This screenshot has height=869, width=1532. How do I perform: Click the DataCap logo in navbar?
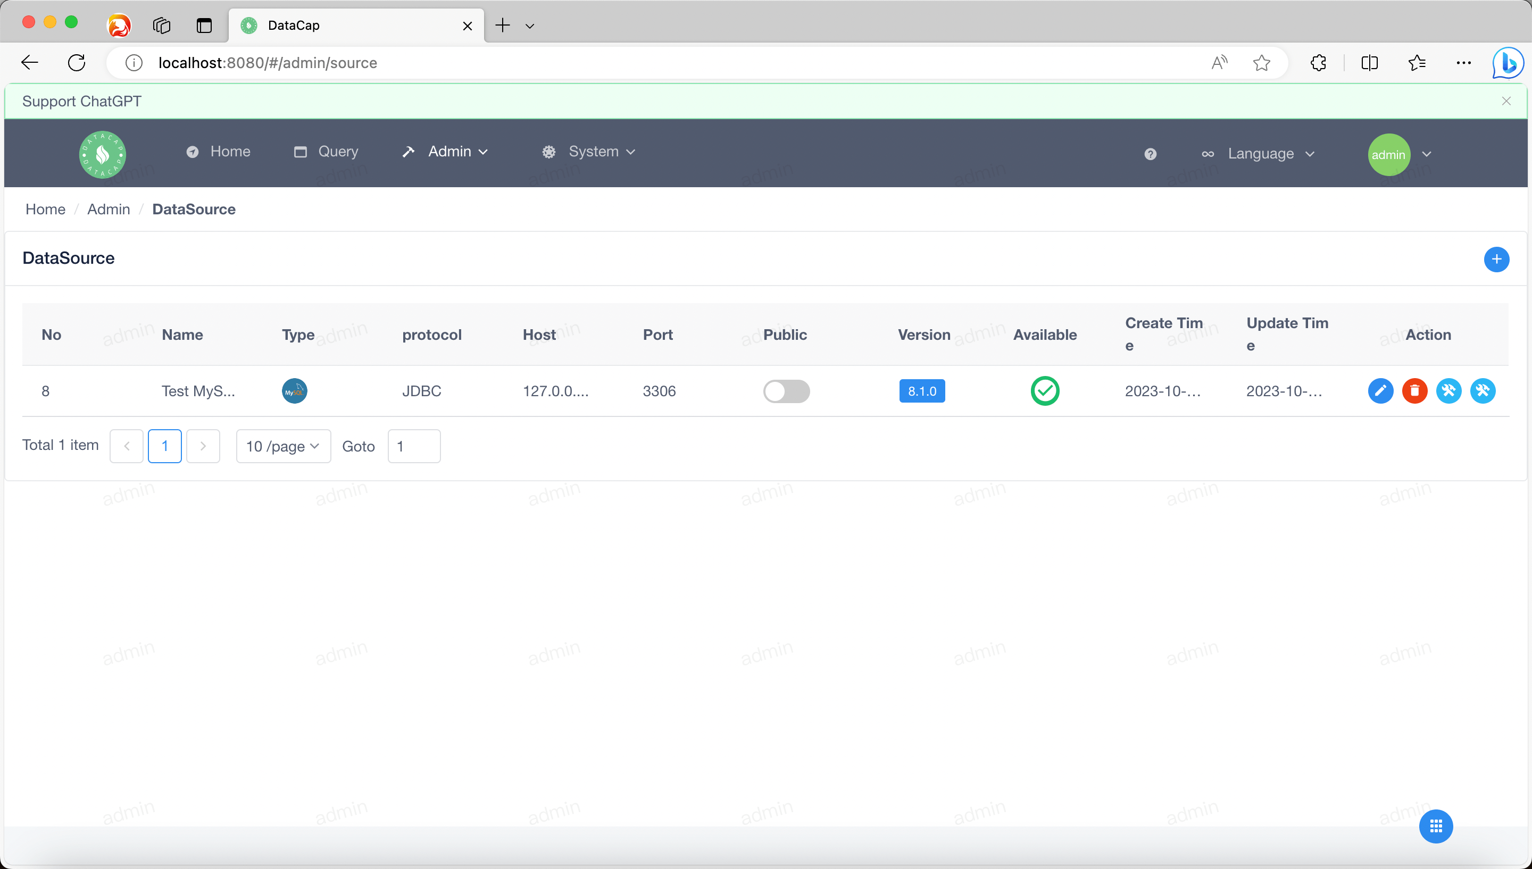[x=102, y=154]
